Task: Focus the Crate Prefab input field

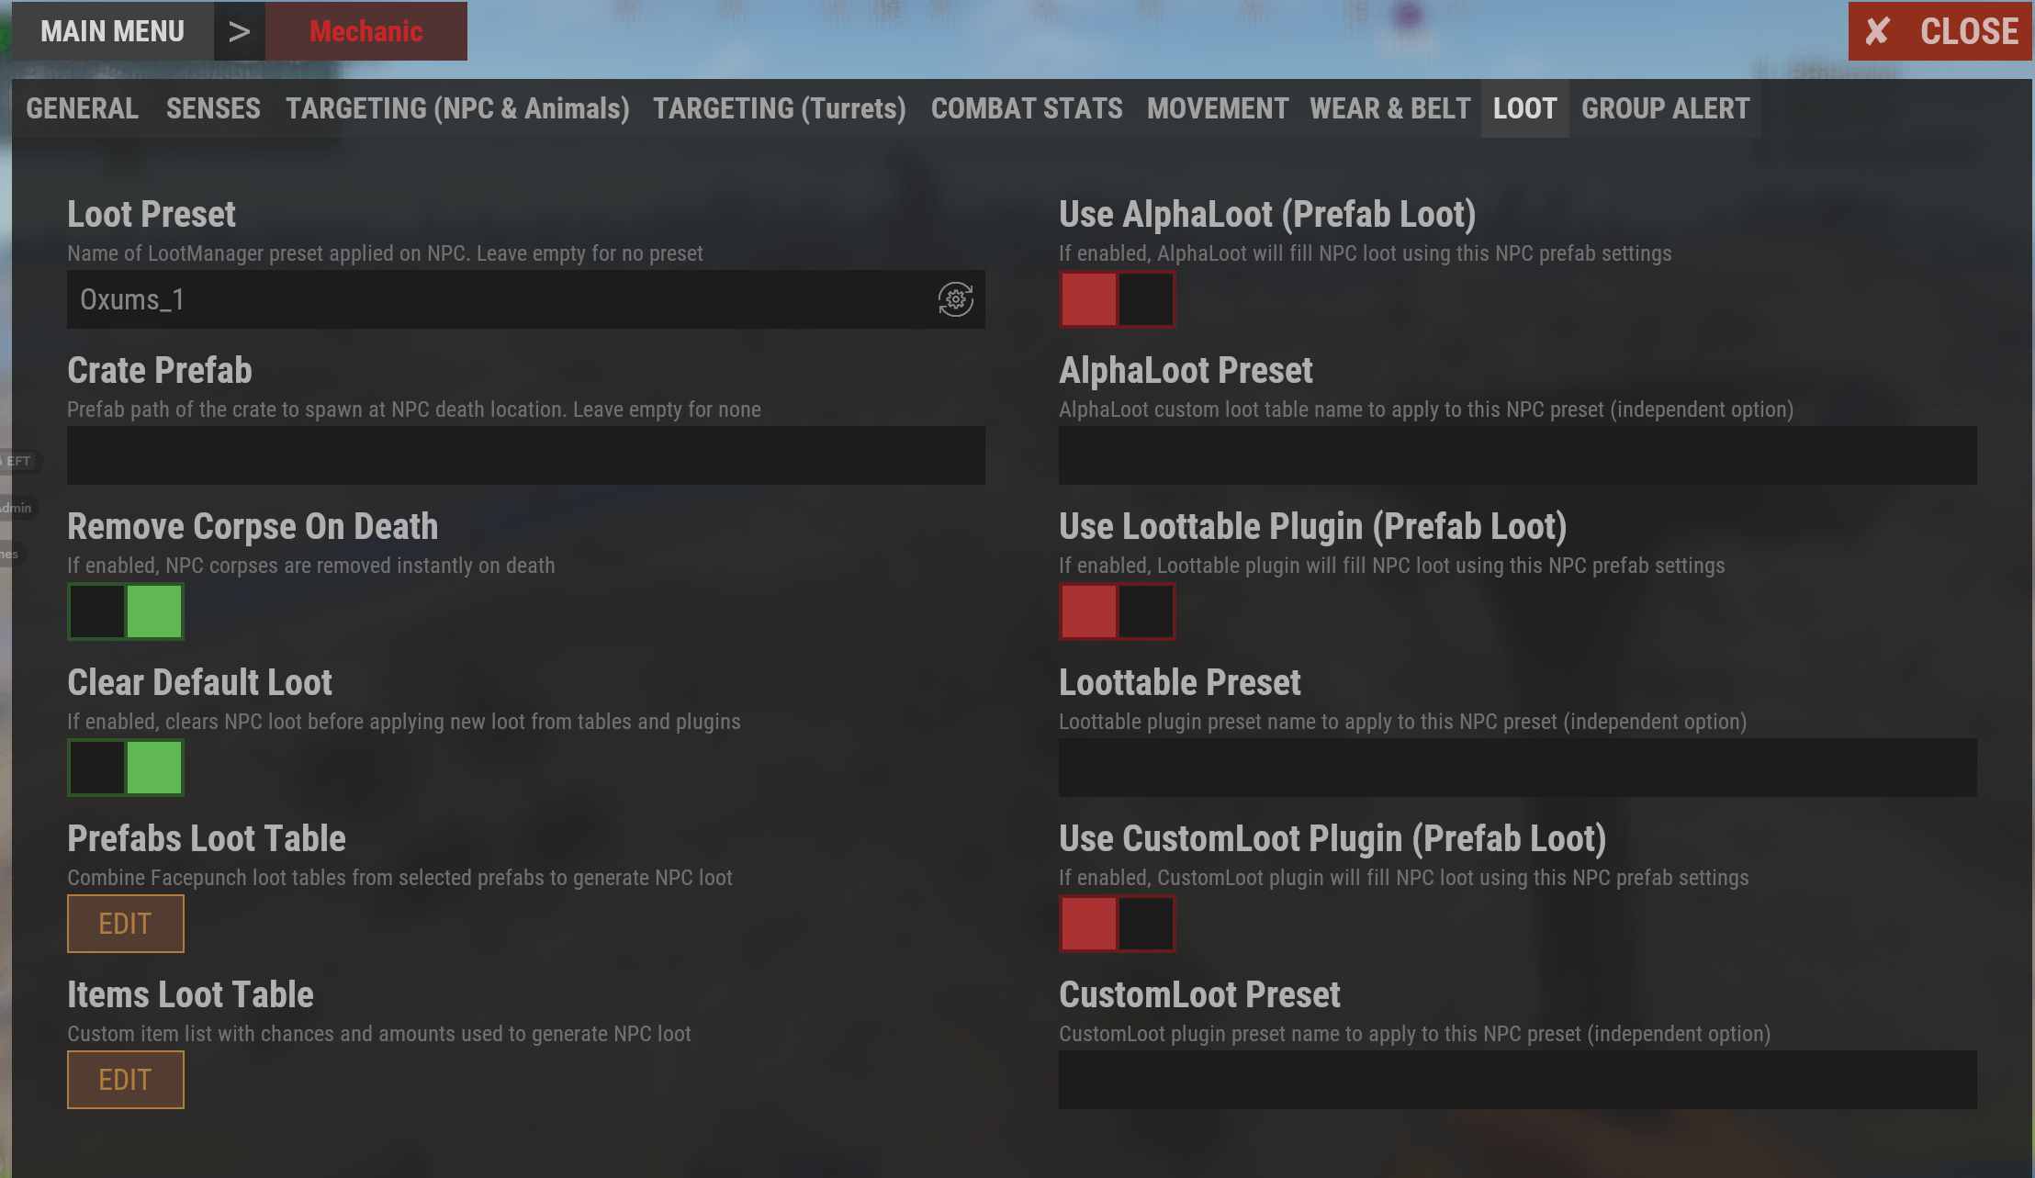Action: click(526, 455)
